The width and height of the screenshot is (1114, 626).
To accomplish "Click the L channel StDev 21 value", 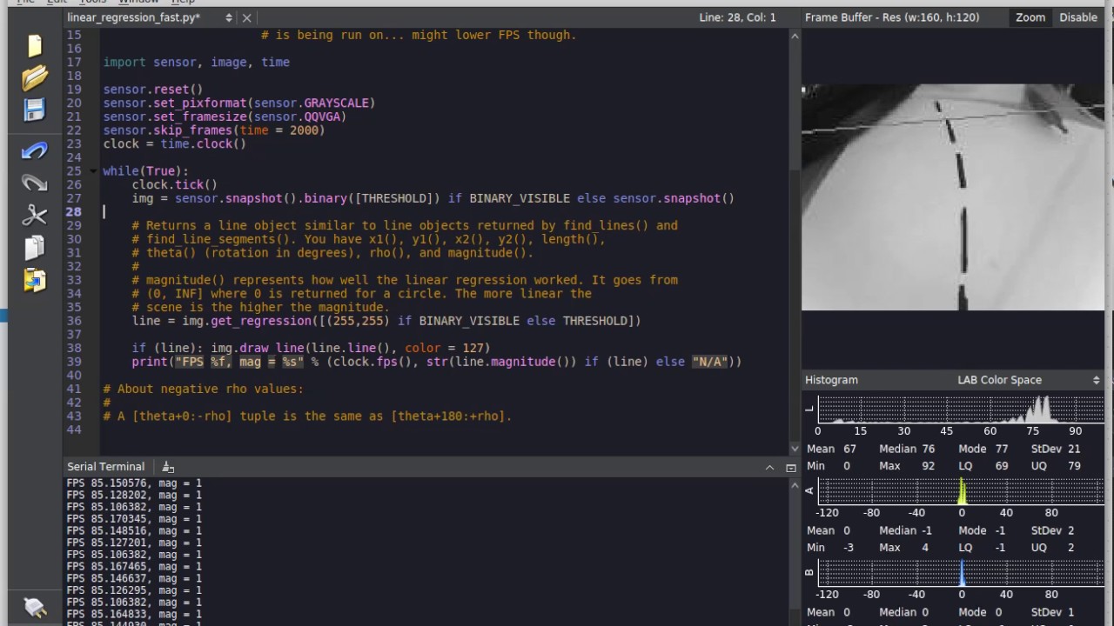I will [1074, 450].
